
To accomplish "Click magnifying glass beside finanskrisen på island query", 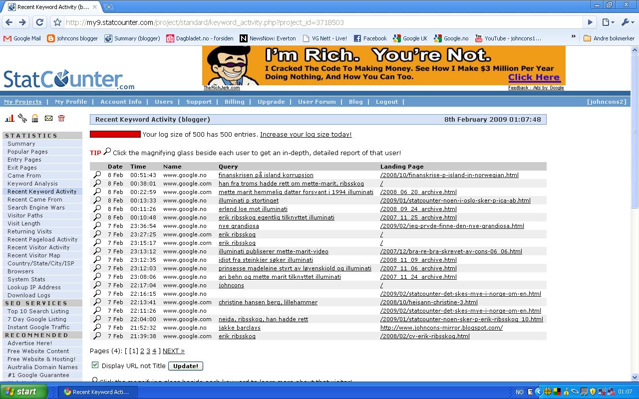I will click(97, 175).
